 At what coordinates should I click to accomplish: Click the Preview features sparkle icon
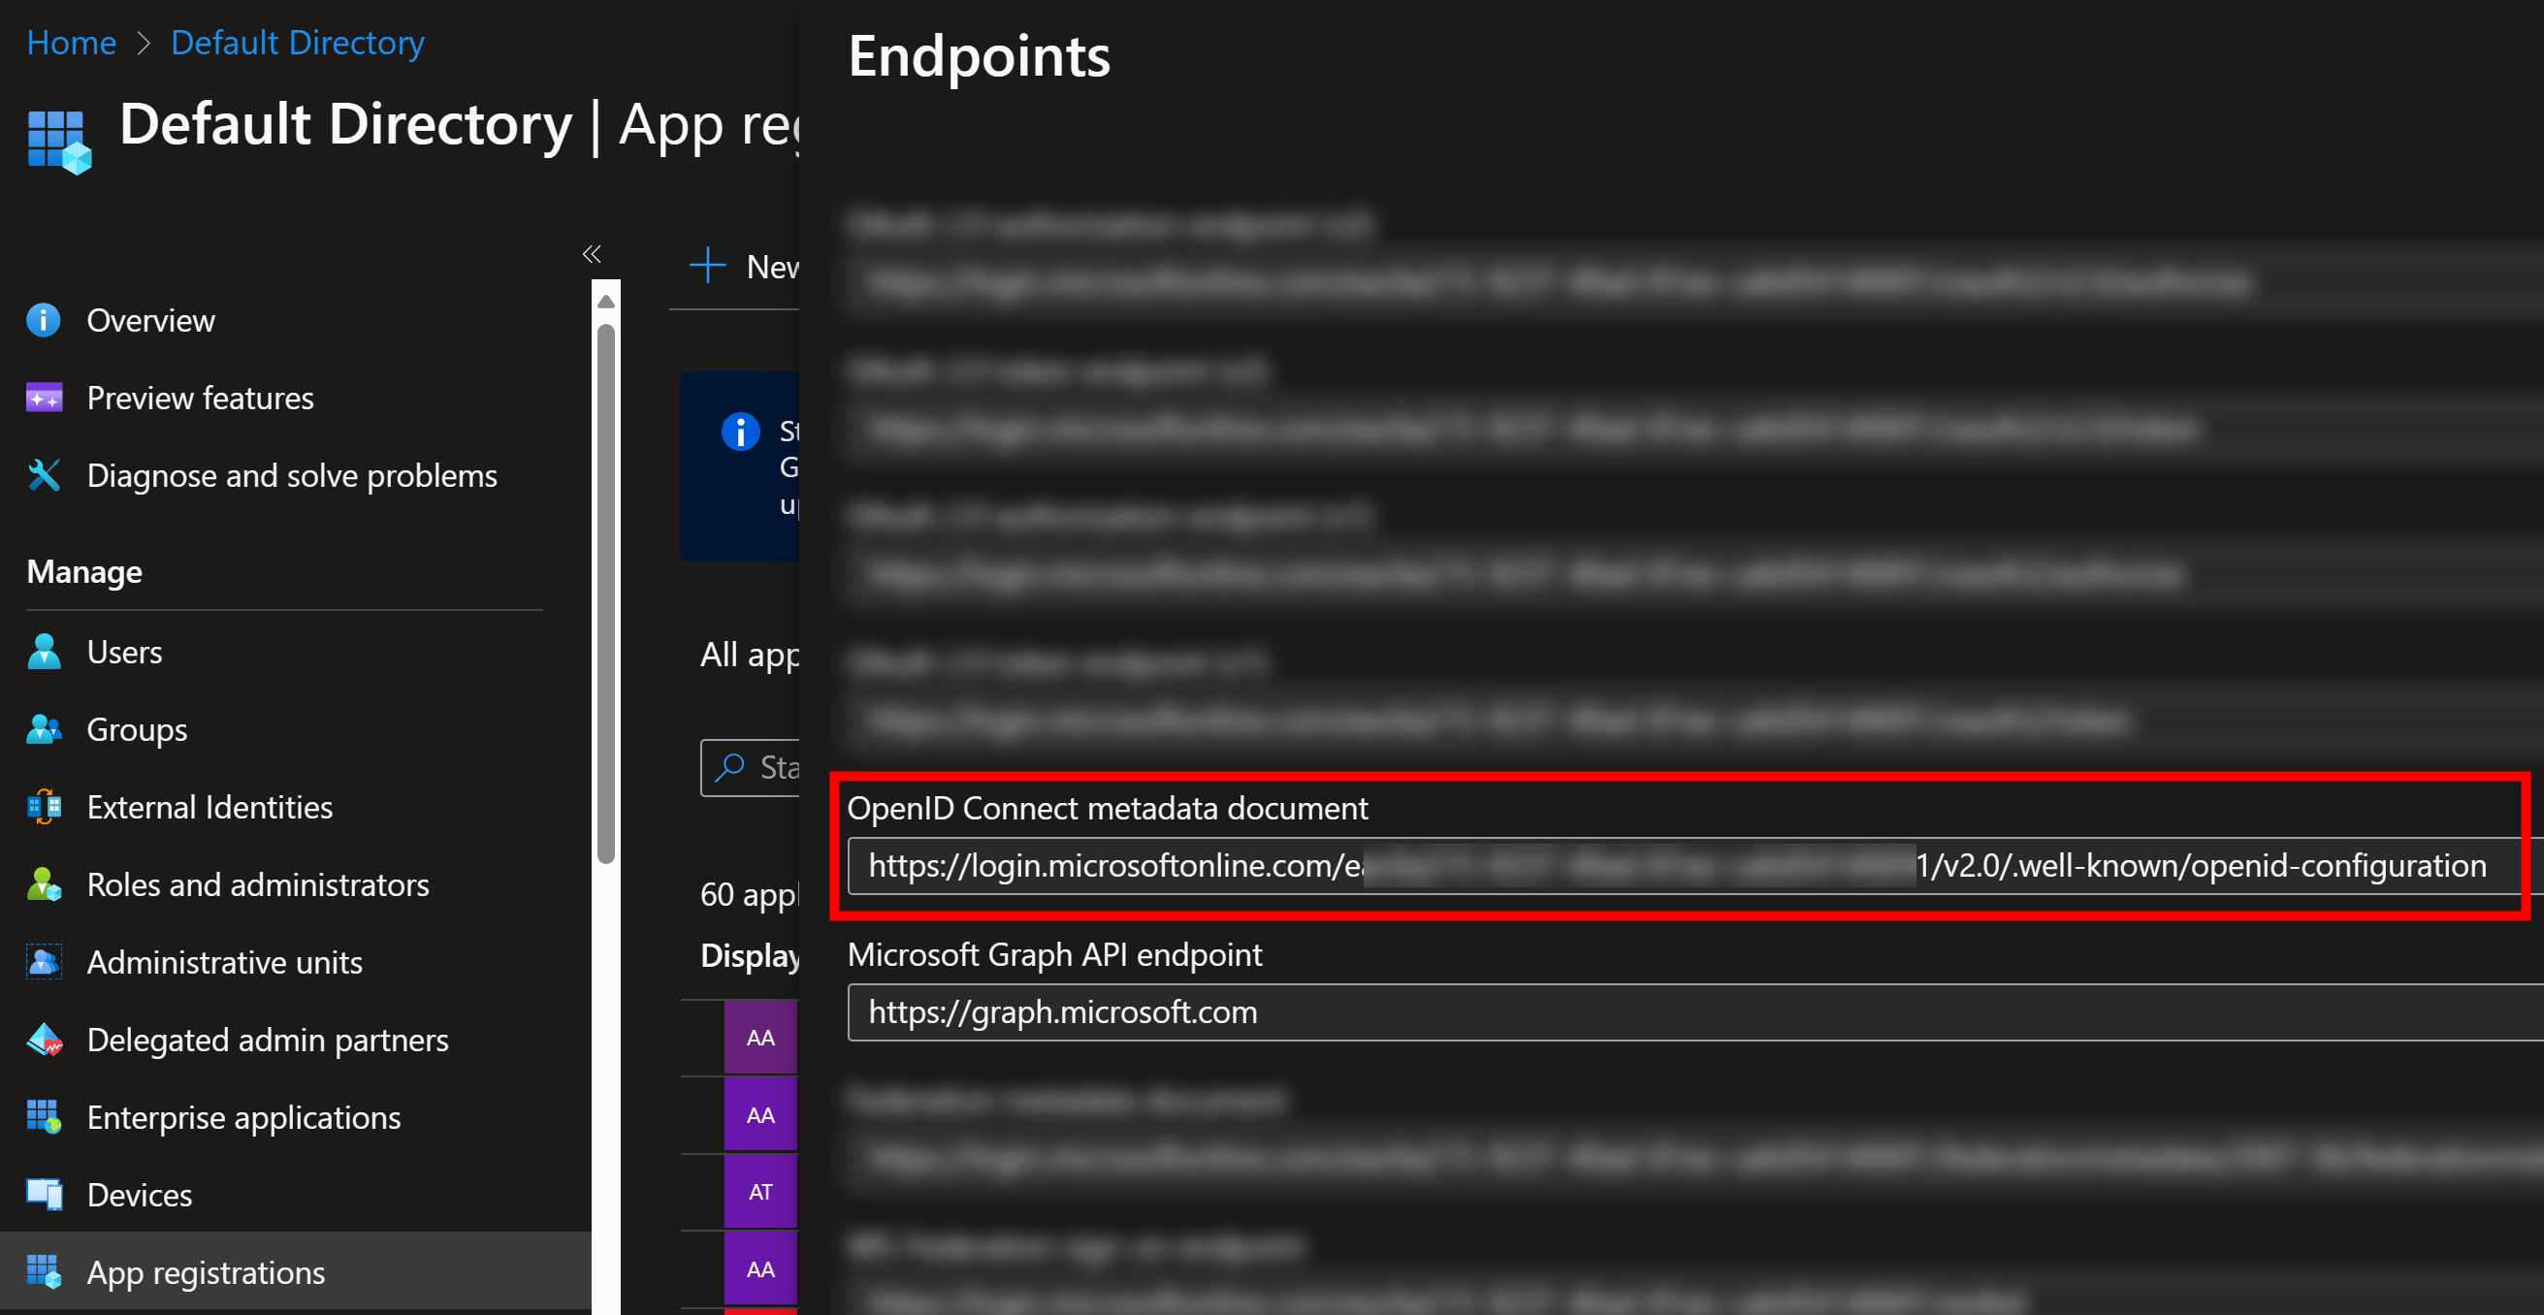tap(44, 398)
